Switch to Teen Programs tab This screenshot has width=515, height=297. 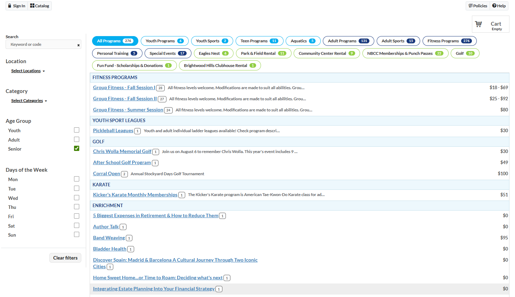pos(260,41)
